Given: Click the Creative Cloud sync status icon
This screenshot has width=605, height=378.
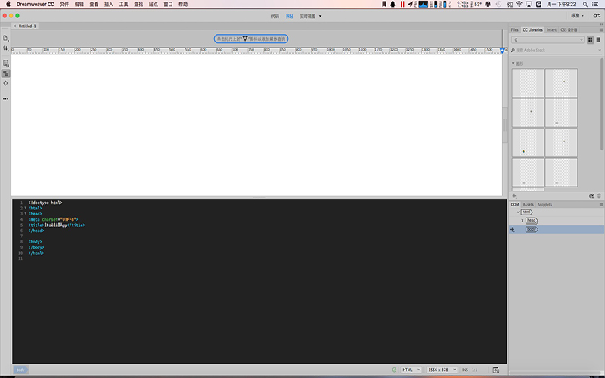Looking at the screenshot, I should tap(591, 196).
